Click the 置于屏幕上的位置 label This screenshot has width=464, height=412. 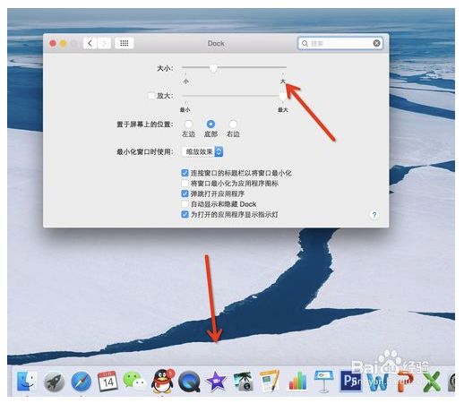(145, 124)
